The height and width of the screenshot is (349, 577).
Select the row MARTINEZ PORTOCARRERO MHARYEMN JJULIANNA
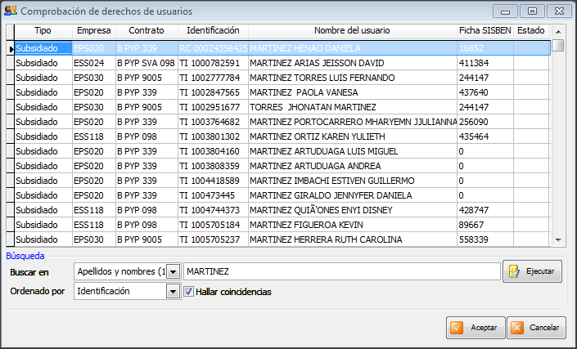pyautogui.click(x=282, y=122)
